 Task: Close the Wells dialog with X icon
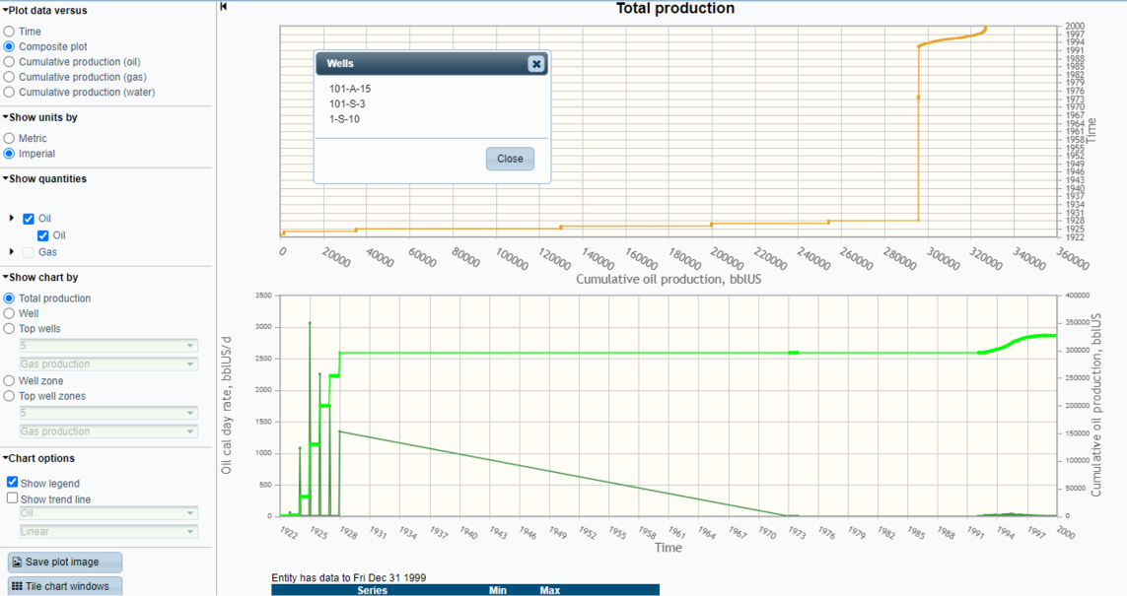click(535, 64)
